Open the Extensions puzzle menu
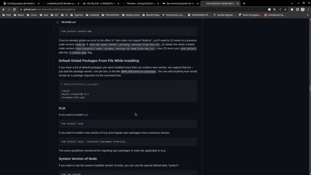Screen dimensions: 311x175 [292, 10]
